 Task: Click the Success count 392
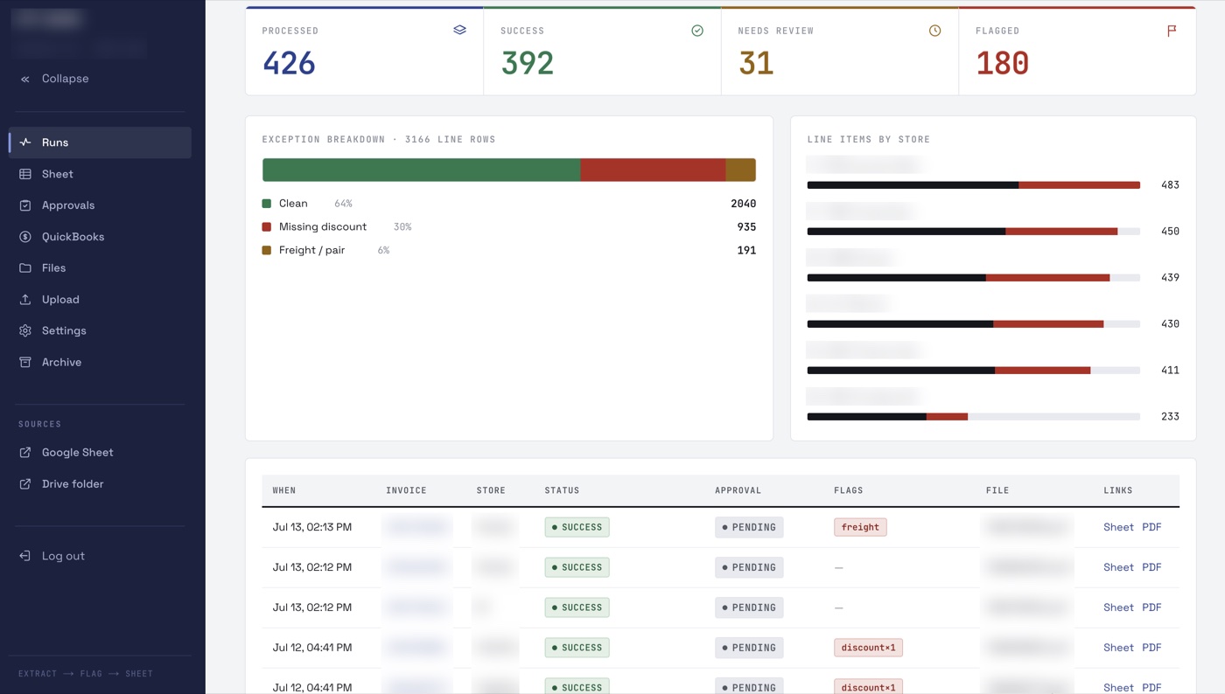click(x=527, y=64)
